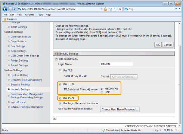Click the page scrollbar up arrow

coord(179,23)
